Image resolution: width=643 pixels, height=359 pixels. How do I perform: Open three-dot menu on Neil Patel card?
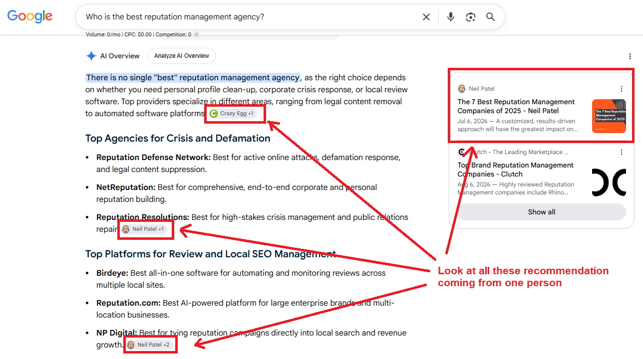point(622,89)
